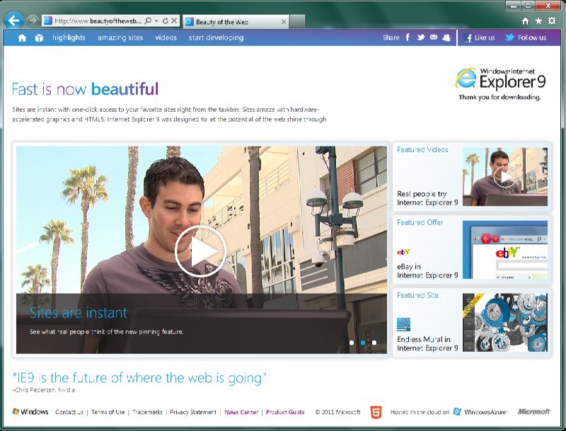Share via the Messenger people icon
Image resolution: width=566 pixels, height=431 pixels.
[446, 38]
